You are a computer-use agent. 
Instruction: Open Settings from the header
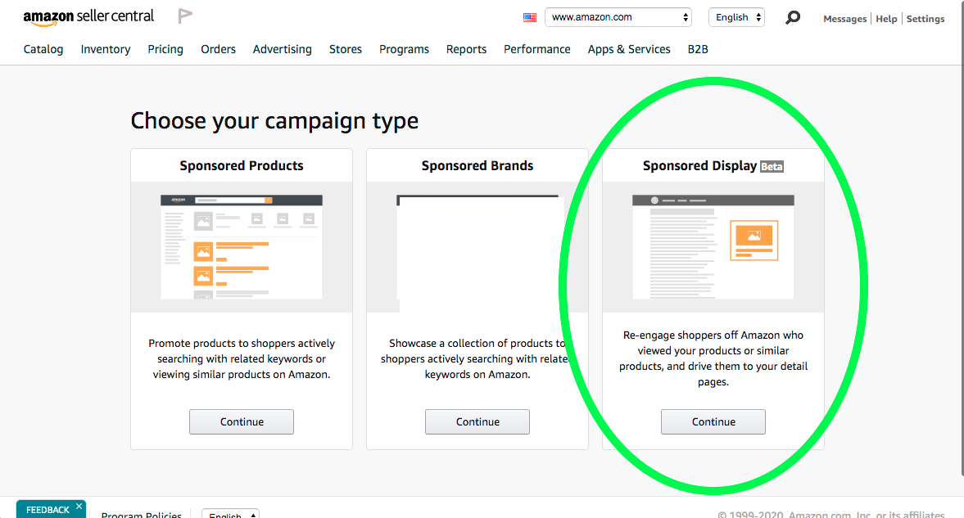[926, 19]
